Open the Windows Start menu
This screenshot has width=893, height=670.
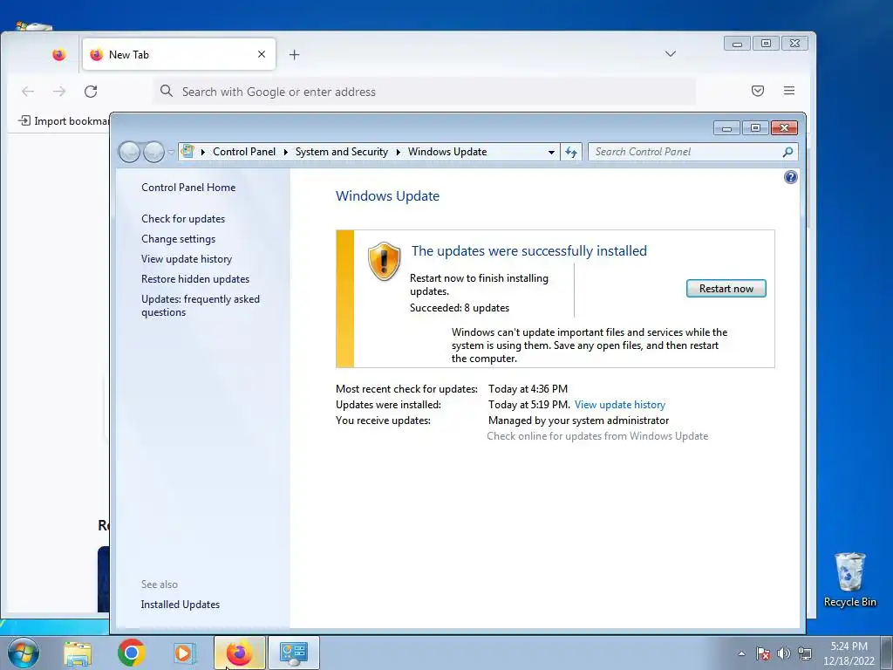24,653
